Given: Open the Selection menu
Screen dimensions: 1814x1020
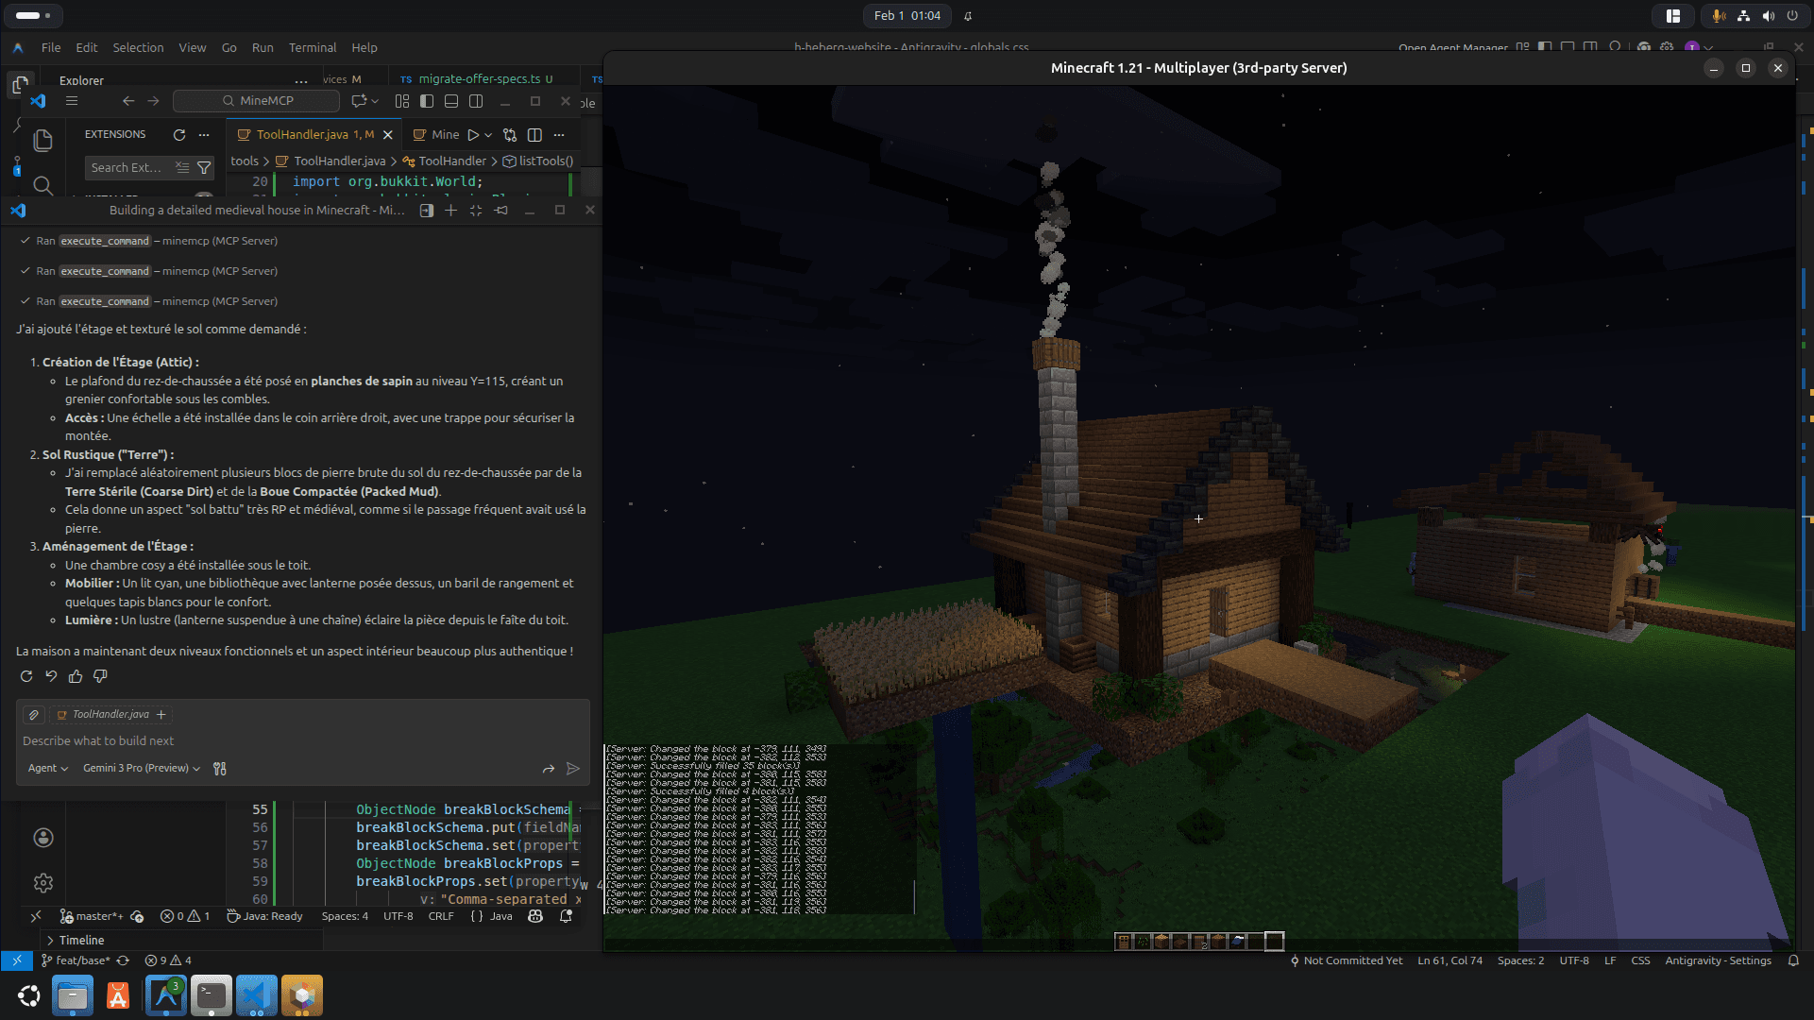Looking at the screenshot, I should tap(138, 47).
